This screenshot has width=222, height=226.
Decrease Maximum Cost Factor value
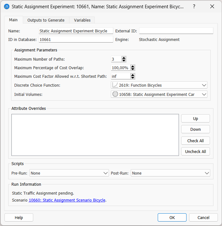tap(133, 77)
